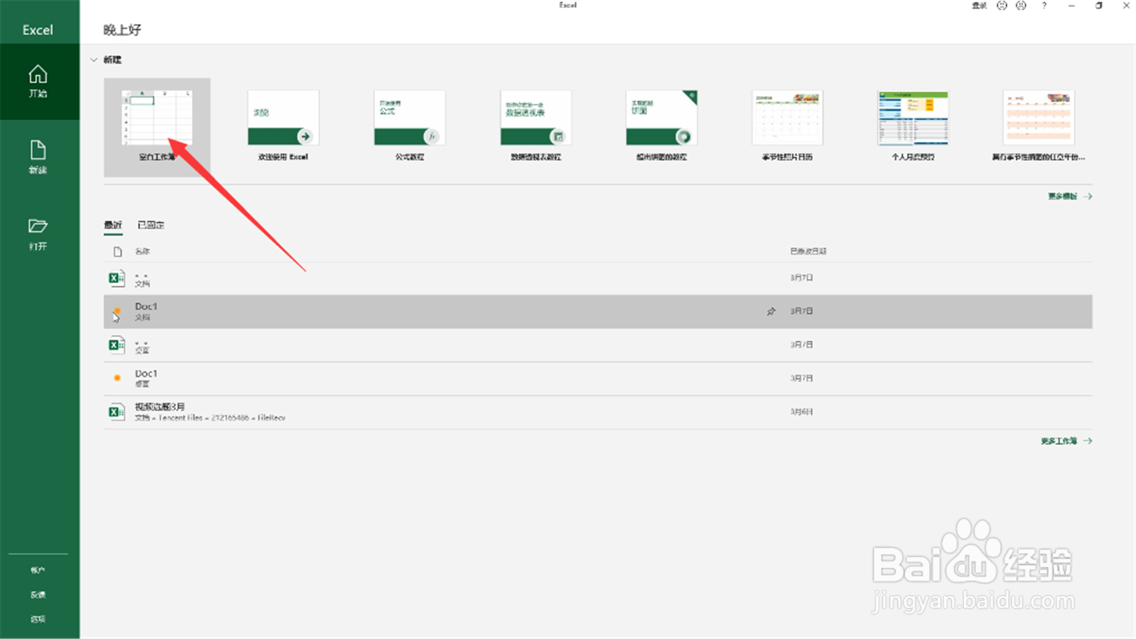1136x639 pixels.
Task: Open the 数据透视表教程 PivotTable tutorial template
Action: tap(536, 127)
